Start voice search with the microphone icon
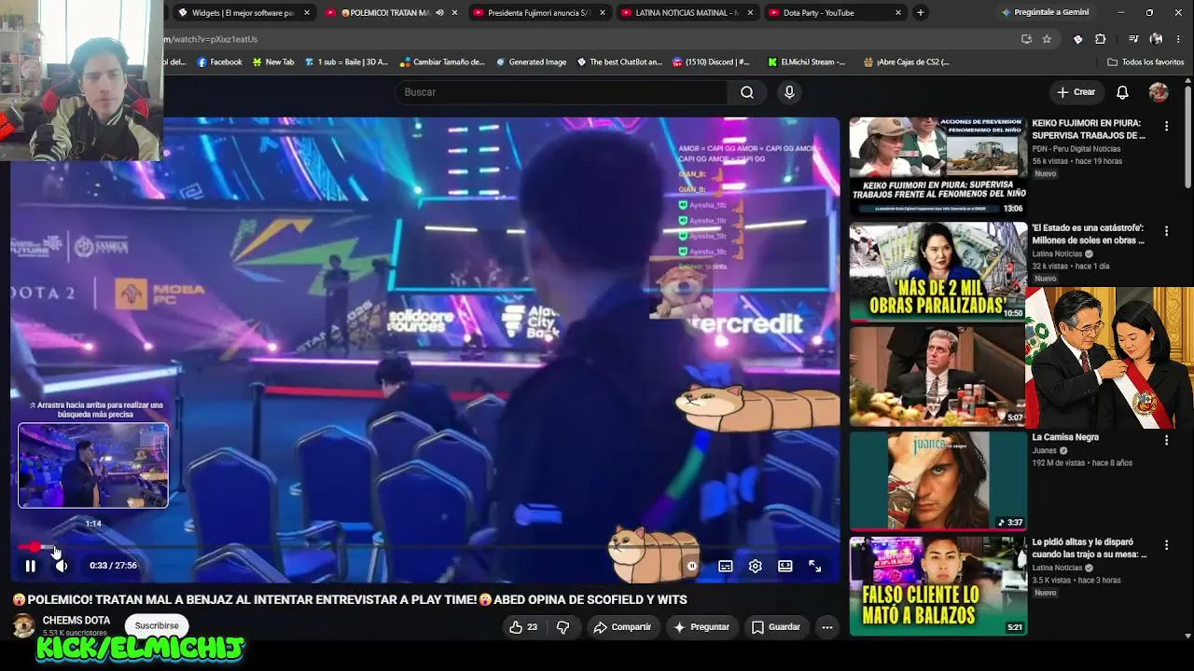This screenshot has height=671, width=1194. point(789,92)
